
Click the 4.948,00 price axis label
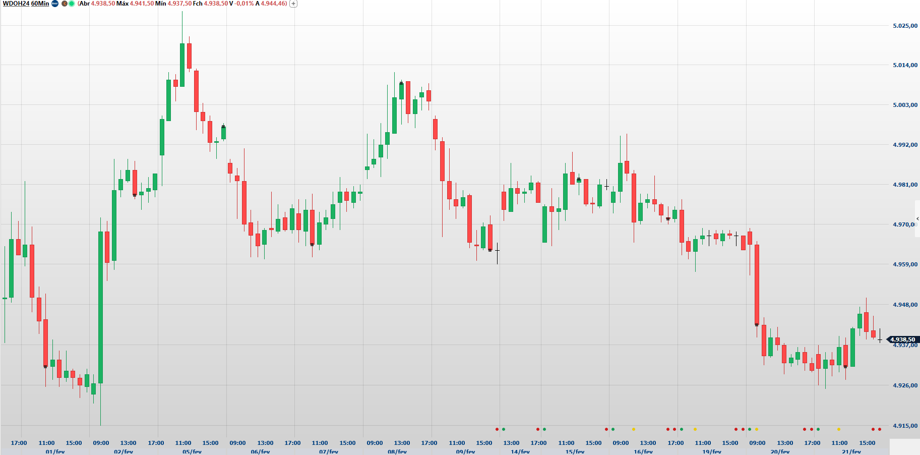905,305
